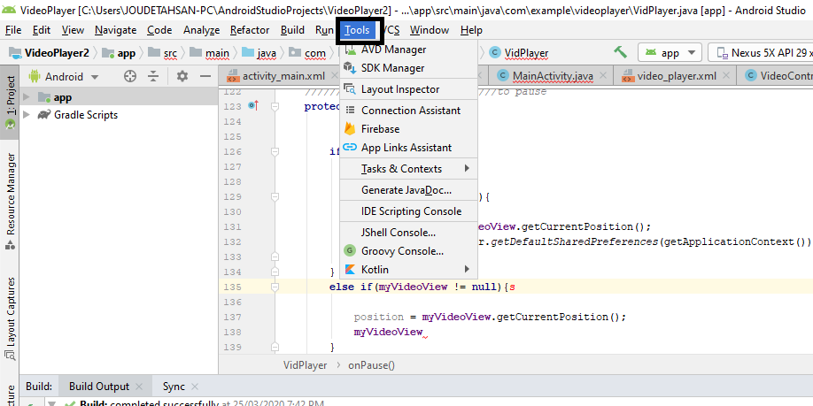The width and height of the screenshot is (813, 406).
Task: Open AVD Manager from Tools menu
Action: coord(408,50)
